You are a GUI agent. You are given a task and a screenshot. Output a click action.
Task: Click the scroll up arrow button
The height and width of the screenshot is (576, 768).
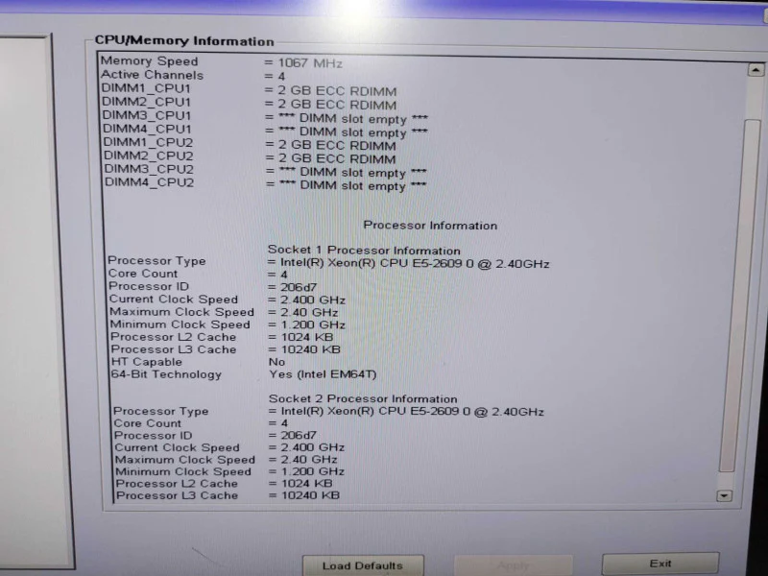[x=756, y=70]
